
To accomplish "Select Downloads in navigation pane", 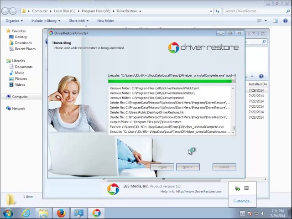I will click(23, 43).
